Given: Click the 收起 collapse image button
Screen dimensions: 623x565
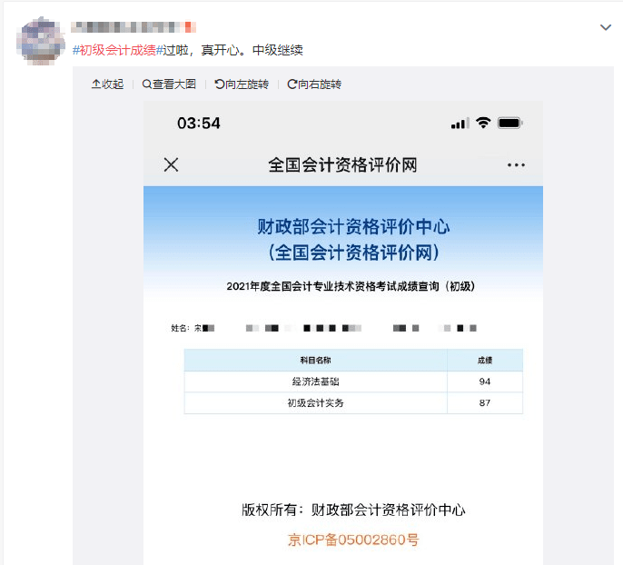Looking at the screenshot, I should click(107, 84).
